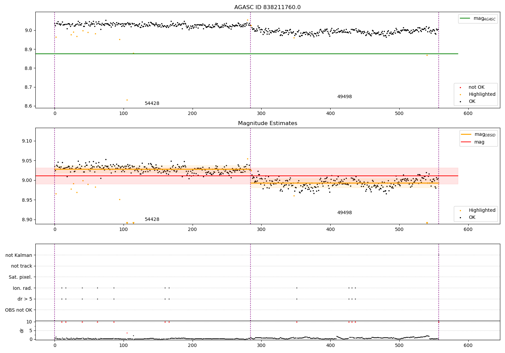505x353 pixels.
Task: Click the 8.95 tick label on middle plot
Action: point(27,200)
